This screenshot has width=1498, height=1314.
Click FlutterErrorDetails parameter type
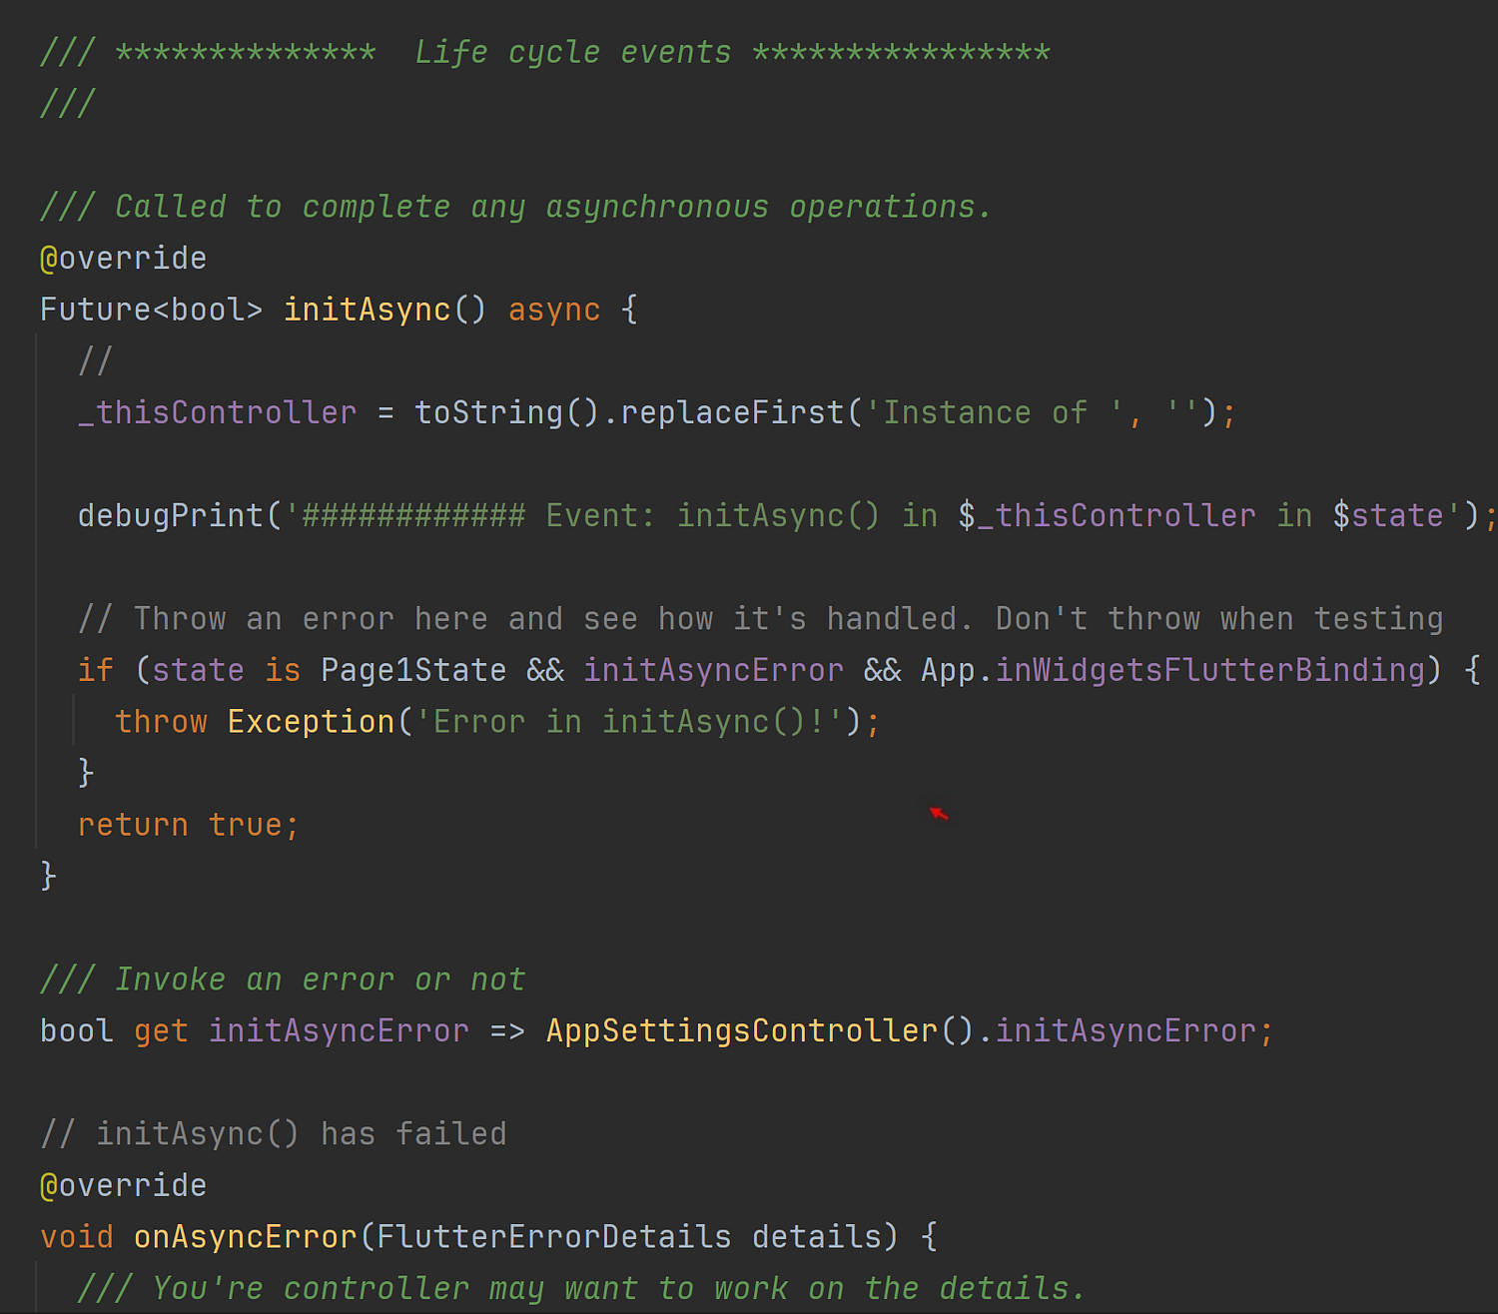[553, 1236]
